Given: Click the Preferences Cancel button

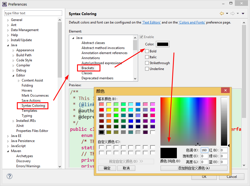Looking at the screenshot, I should (232, 177).
